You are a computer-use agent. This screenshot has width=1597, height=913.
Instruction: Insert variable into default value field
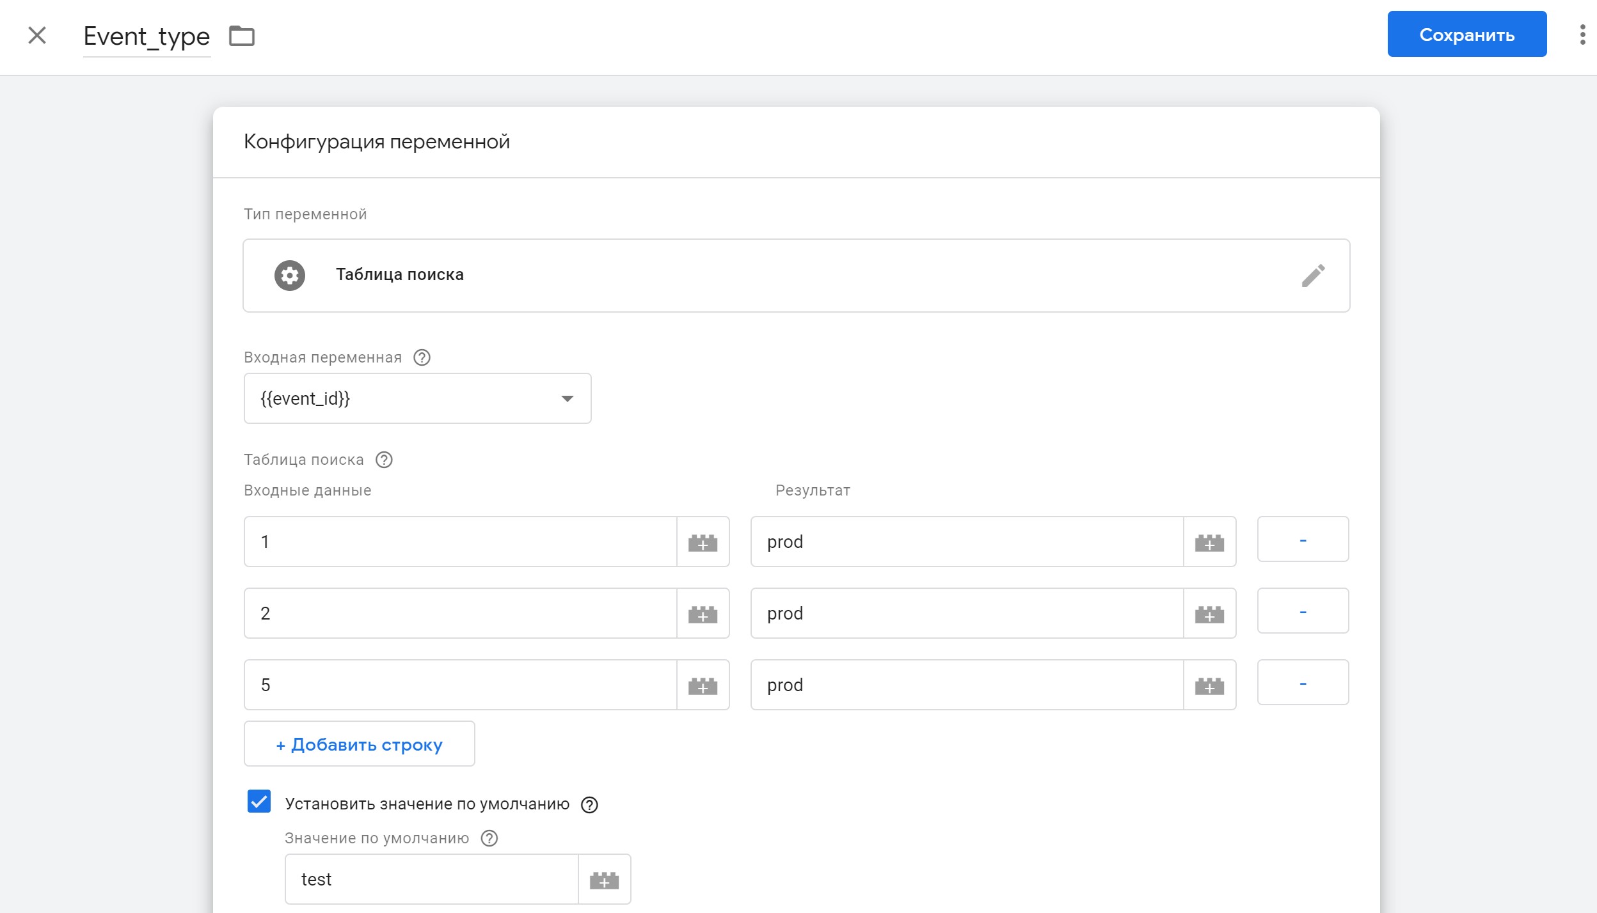tap(604, 879)
